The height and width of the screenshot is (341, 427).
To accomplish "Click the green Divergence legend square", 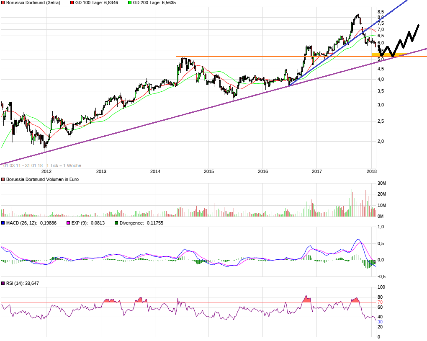I will click(116, 223).
